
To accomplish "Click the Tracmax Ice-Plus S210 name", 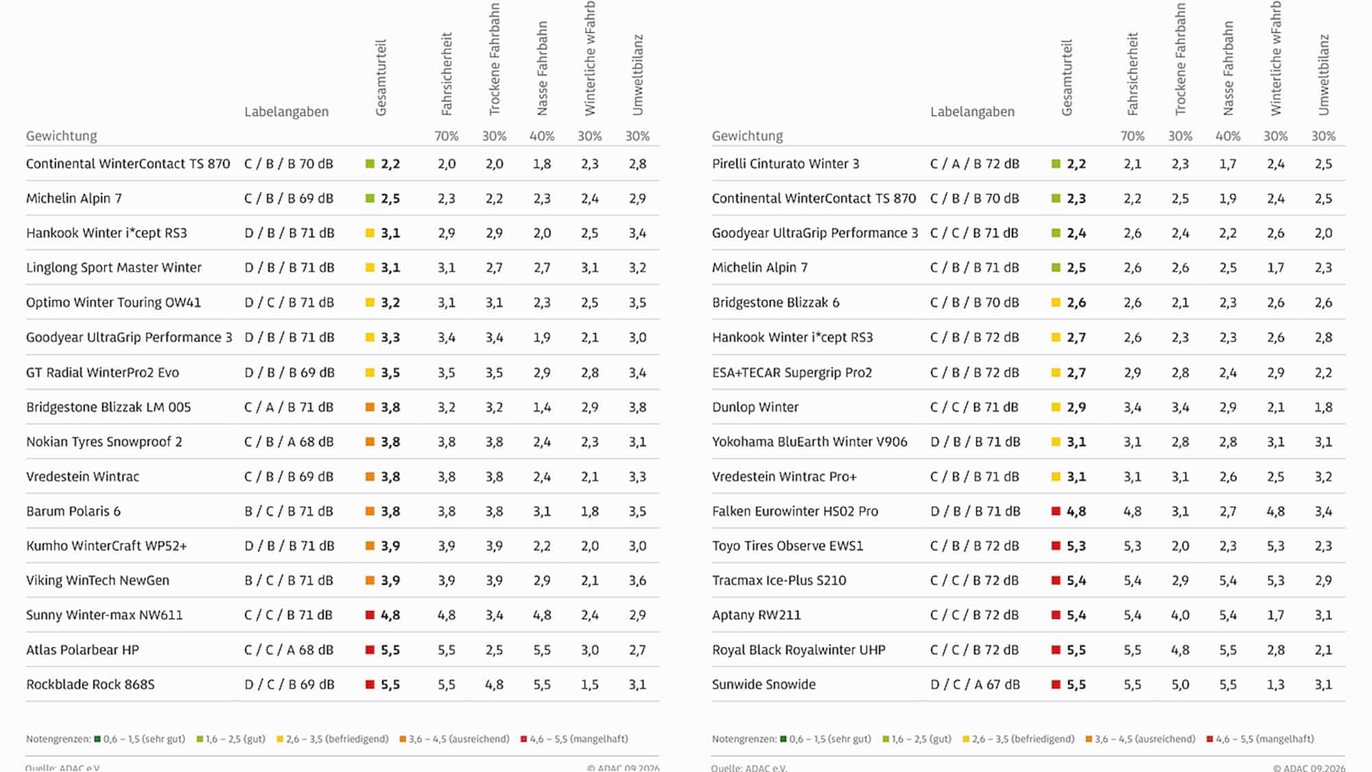I will [779, 580].
